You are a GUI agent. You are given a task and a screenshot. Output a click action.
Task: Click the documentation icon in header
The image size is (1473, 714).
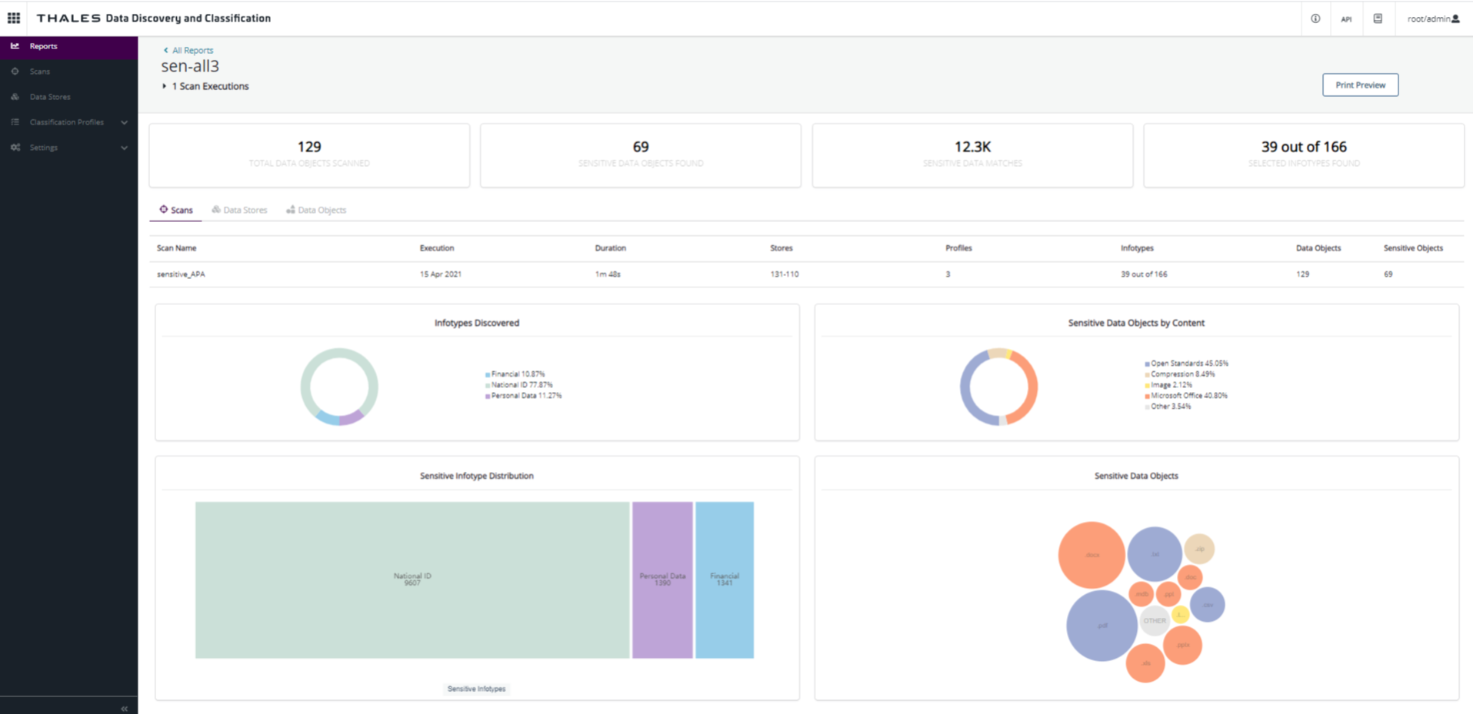pos(1378,18)
